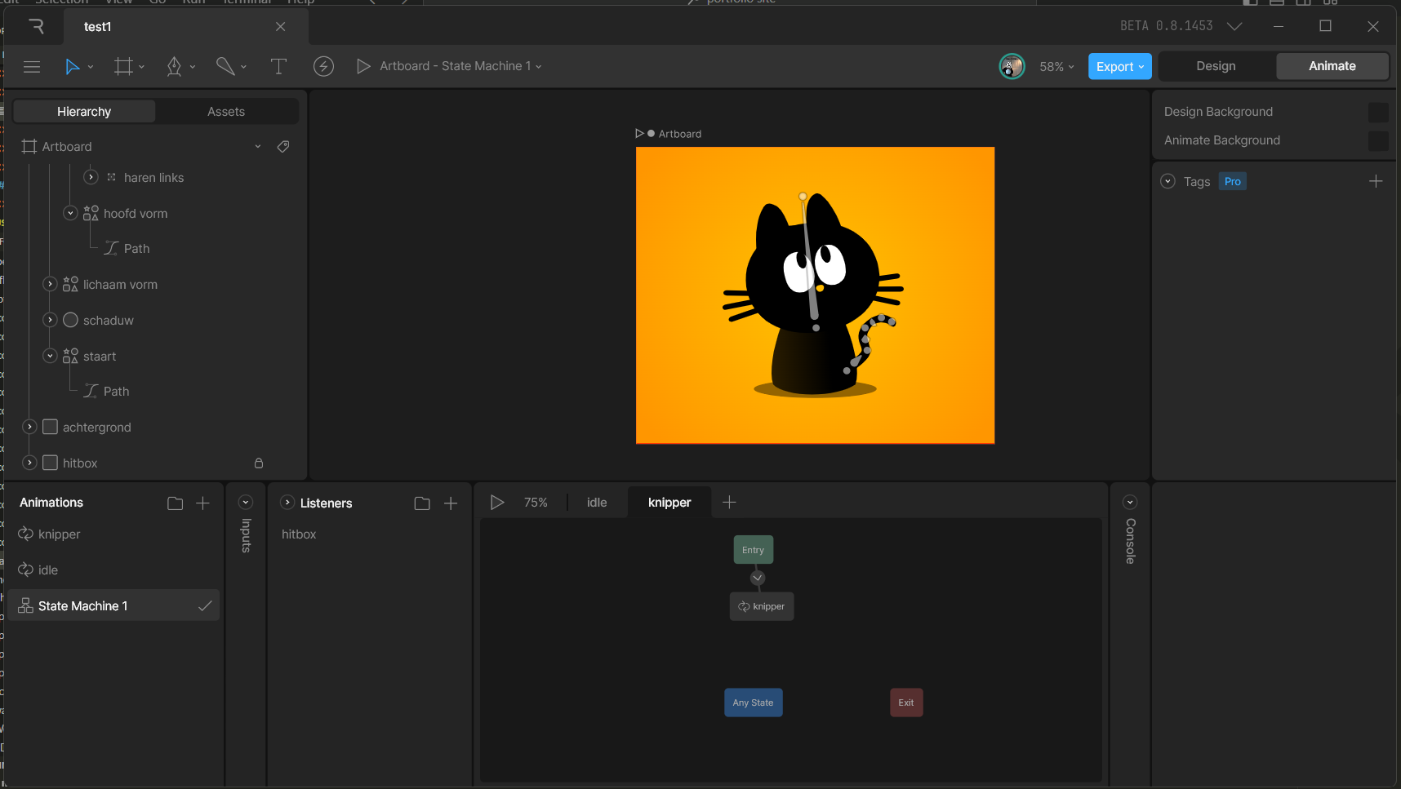
Task: Collapse the hoofd vorm group
Action: tap(70, 213)
